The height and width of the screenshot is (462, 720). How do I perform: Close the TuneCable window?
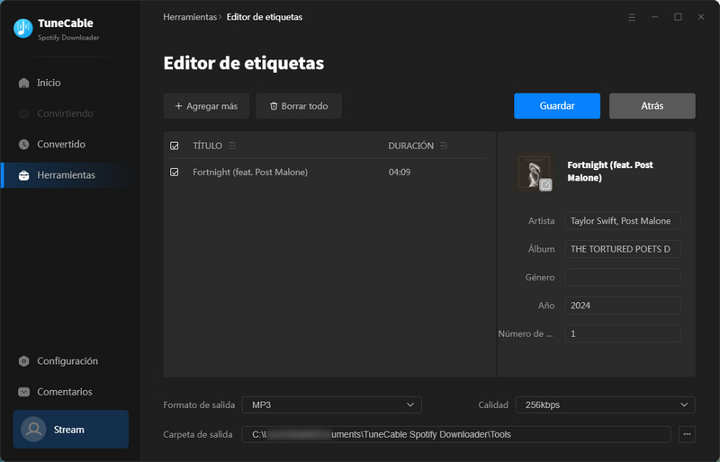701,17
